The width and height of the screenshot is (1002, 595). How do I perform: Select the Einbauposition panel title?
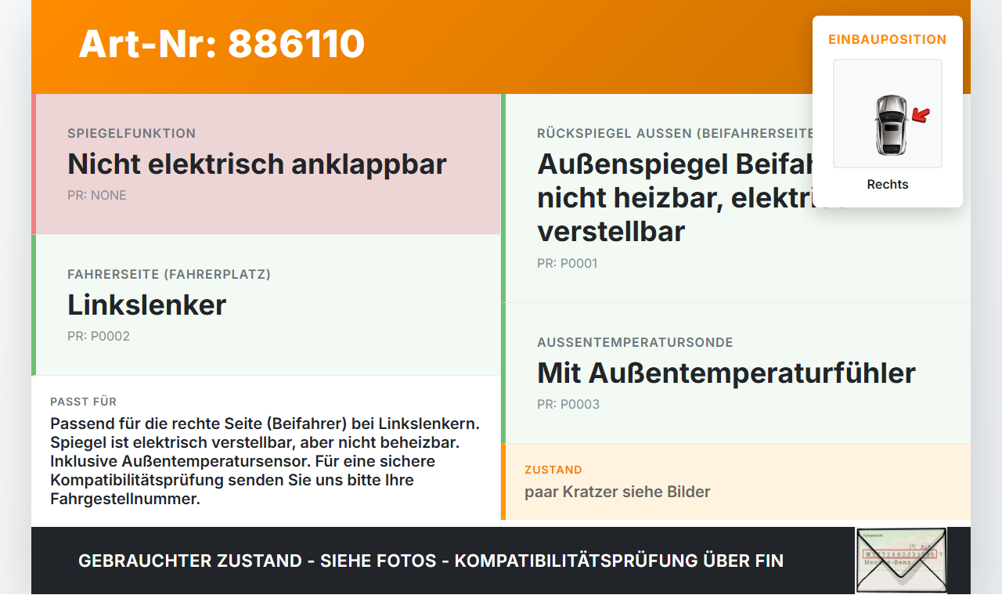tap(888, 39)
